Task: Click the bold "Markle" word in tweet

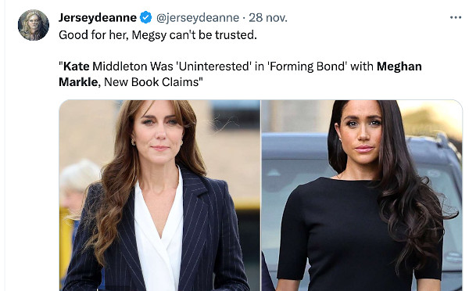Action: coord(78,81)
